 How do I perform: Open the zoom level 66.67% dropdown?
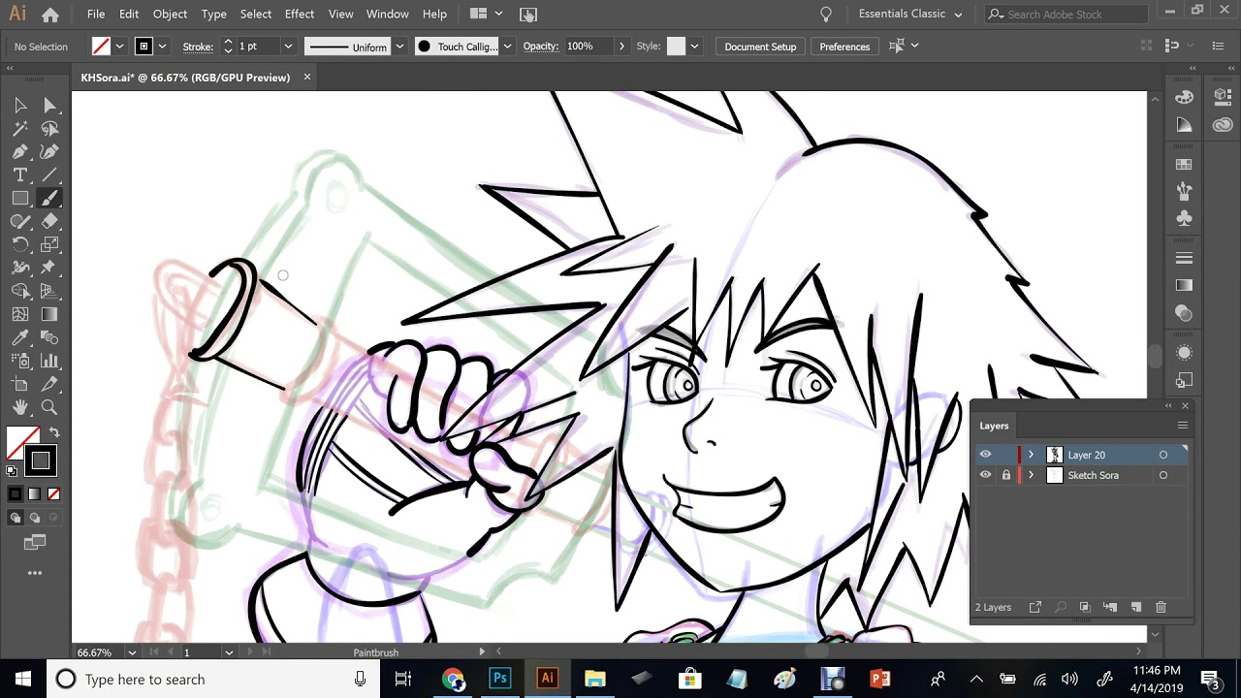[132, 652]
